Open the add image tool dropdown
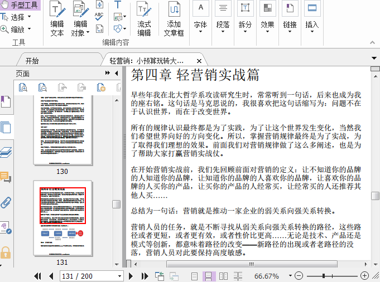This screenshot has height=282, width=380. (124, 17)
